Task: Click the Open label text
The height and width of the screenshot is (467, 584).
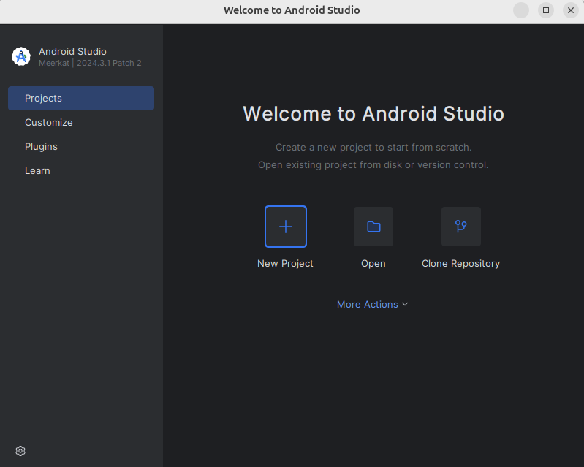Action: [x=373, y=264]
